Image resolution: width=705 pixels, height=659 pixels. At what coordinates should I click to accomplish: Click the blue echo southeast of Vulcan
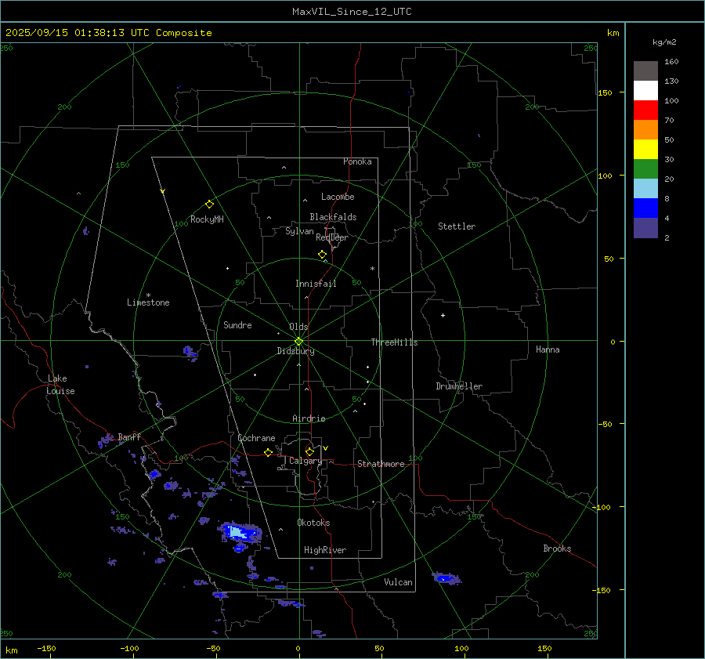pyautogui.click(x=445, y=578)
